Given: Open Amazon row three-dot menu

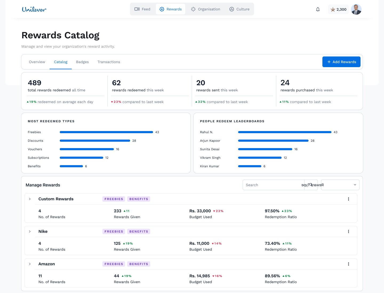Looking at the screenshot, I should [x=349, y=264].
